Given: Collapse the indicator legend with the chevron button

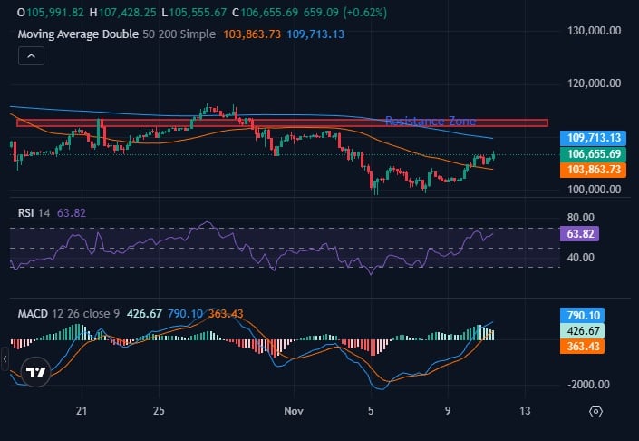Looking at the screenshot, I should [x=31, y=56].
